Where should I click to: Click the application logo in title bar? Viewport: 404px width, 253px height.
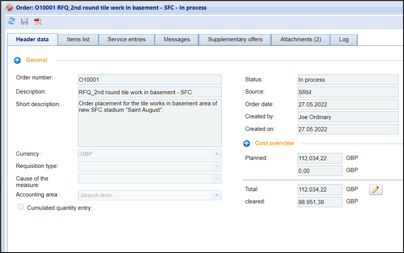pos(9,7)
